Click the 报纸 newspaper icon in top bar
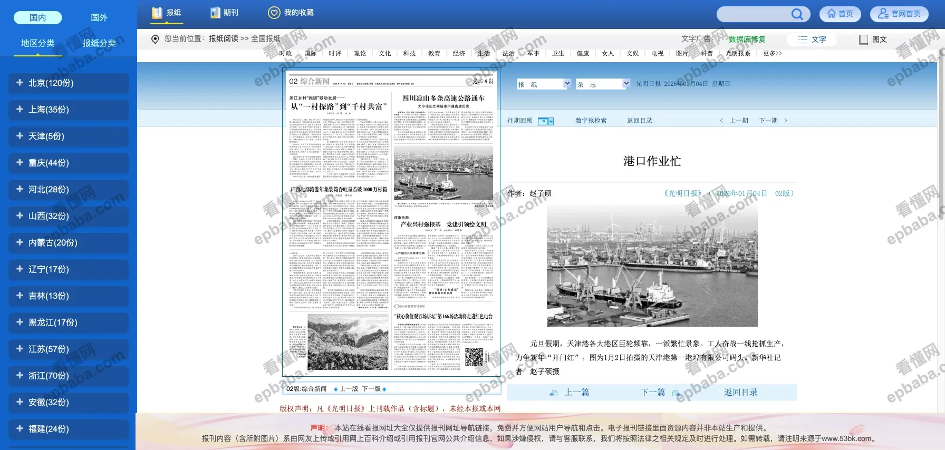 point(157,13)
